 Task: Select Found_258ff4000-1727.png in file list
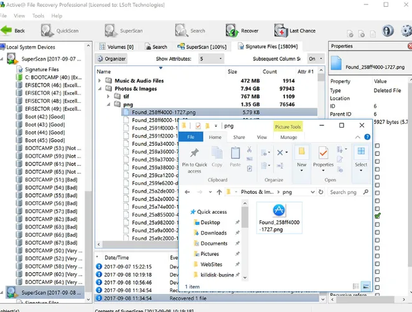(x=220, y=112)
